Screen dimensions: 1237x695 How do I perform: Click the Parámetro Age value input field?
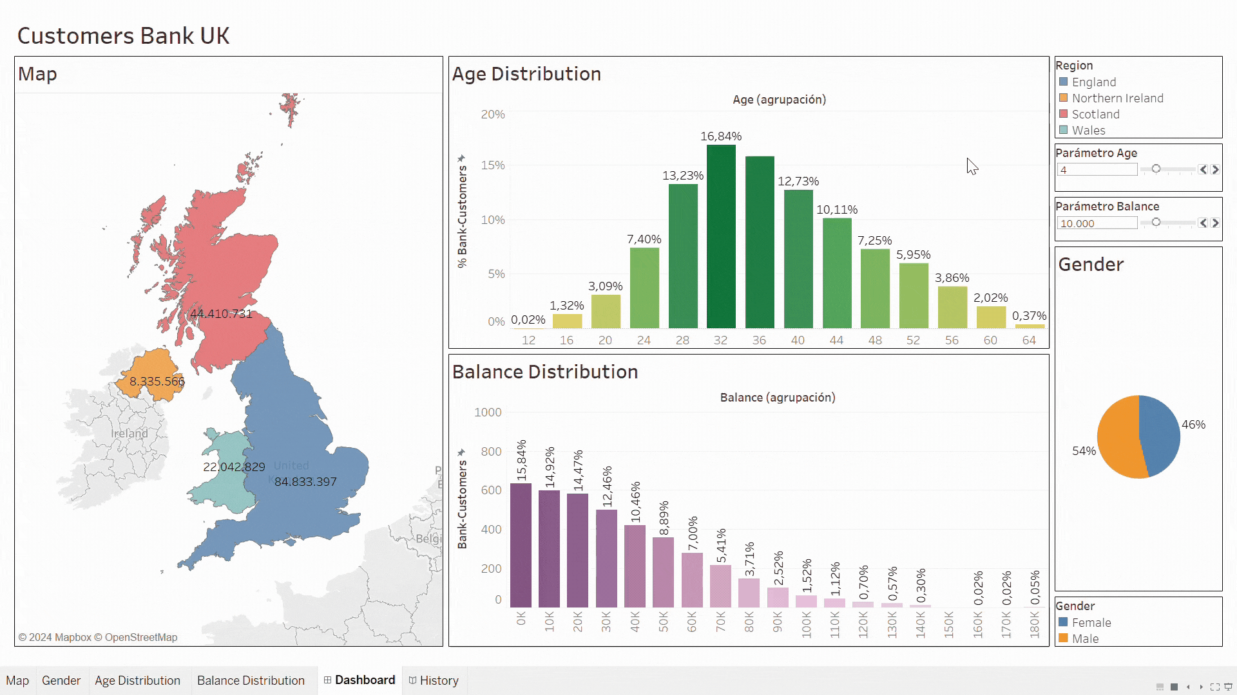tap(1097, 170)
